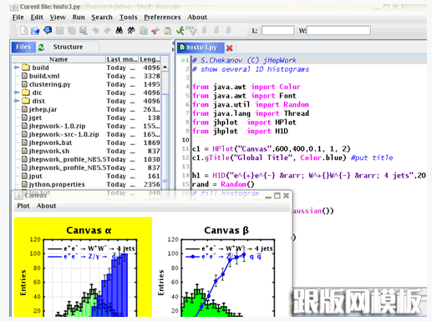This screenshot has height=321, width=432.
Task: Click the open file folder icon
Action: (35, 30)
